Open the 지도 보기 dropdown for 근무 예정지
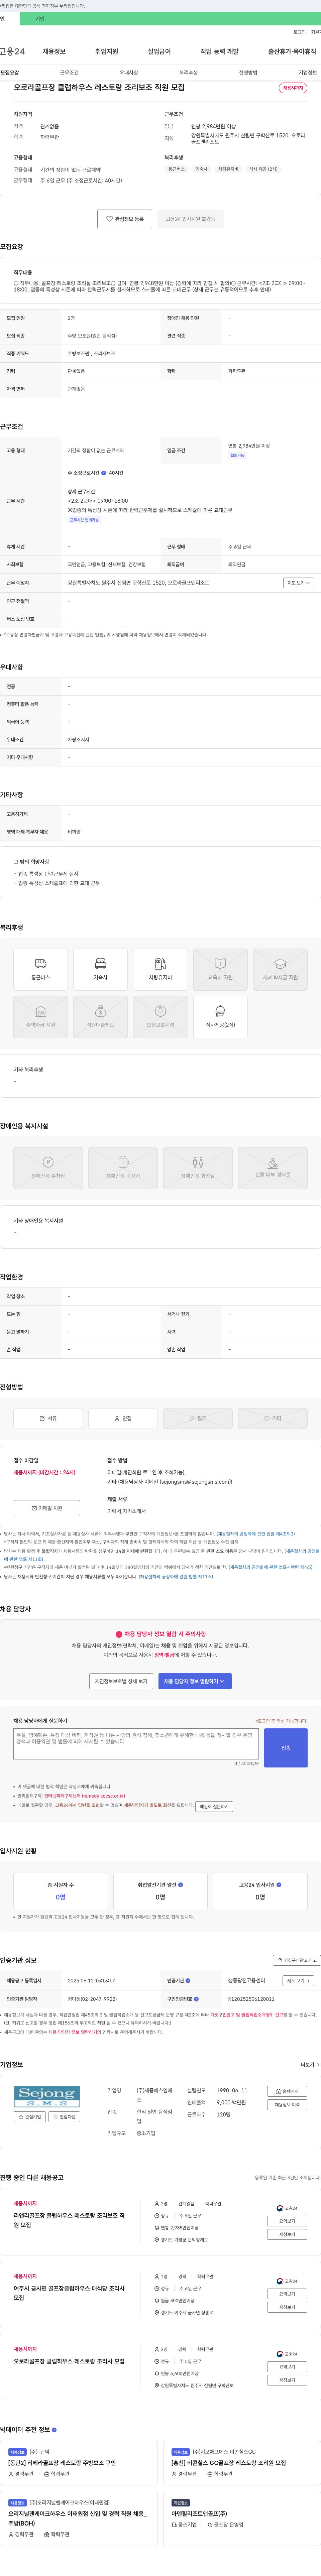This screenshot has width=321, height=2576. click(298, 583)
